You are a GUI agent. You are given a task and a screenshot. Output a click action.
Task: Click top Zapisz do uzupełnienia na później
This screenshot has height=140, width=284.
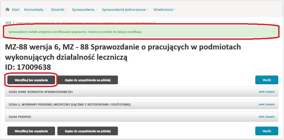pos(88,80)
